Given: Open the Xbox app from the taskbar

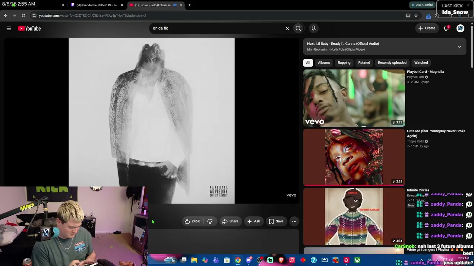Looking at the screenshot, I should tap(357, 260).
